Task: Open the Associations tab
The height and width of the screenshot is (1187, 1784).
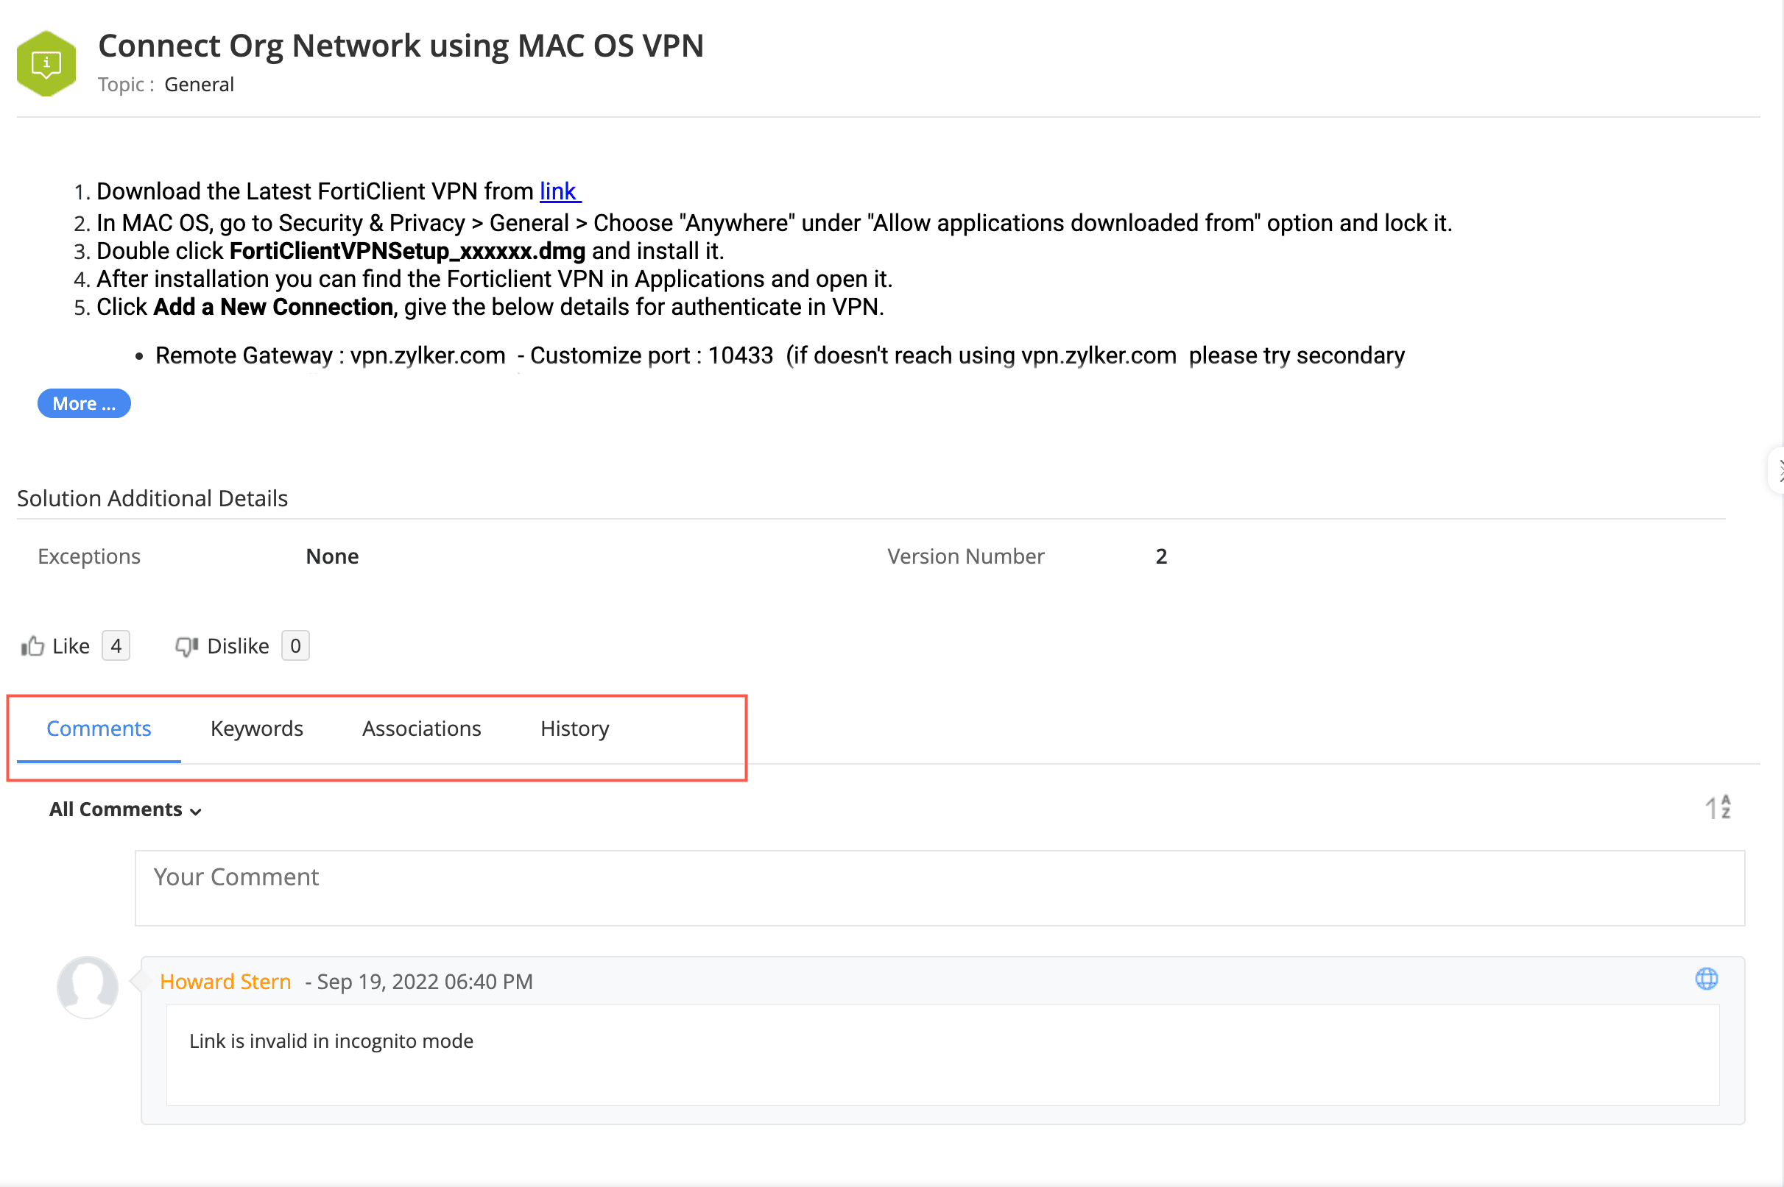Action: tap(421, 729)
